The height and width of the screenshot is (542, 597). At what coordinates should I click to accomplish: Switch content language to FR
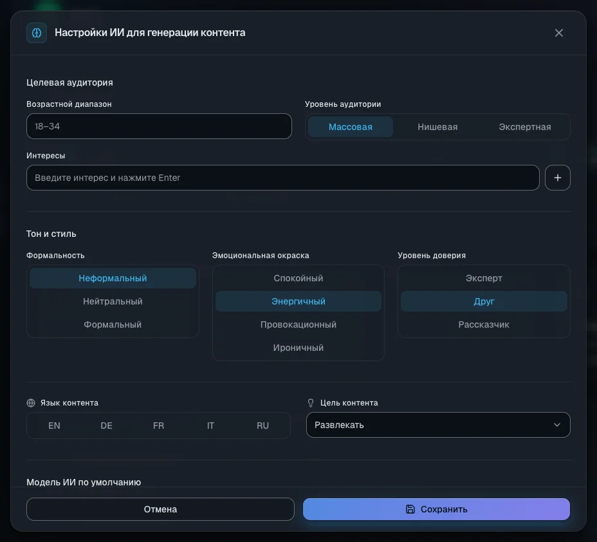coord(158,425)
